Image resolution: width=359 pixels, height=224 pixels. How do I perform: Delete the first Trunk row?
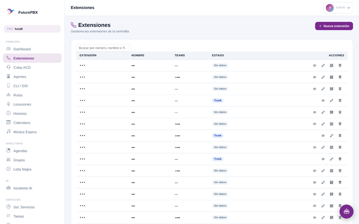(340, 100)
